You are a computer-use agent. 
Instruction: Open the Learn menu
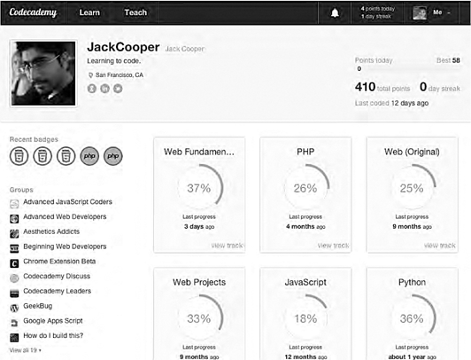point(89,12)
